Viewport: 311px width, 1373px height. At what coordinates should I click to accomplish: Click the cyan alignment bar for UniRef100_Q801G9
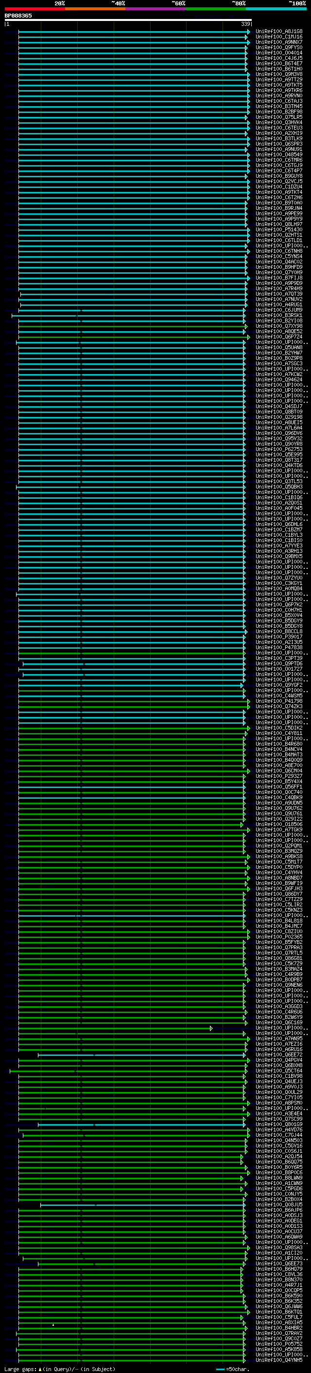coord(141,1125)
